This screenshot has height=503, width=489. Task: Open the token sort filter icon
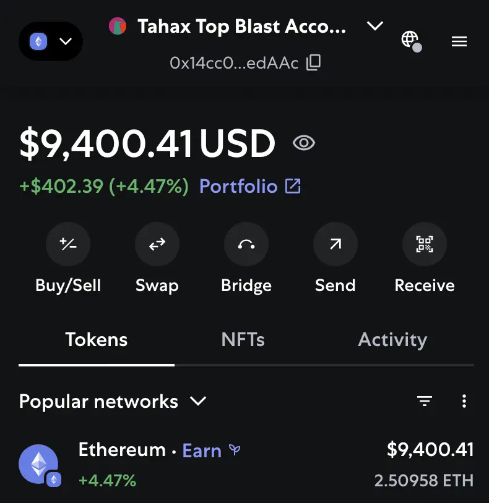pos(425,401)
